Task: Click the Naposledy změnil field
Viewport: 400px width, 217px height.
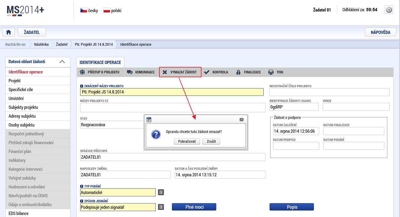Action: pyautogui.click(x=125, y=175)
